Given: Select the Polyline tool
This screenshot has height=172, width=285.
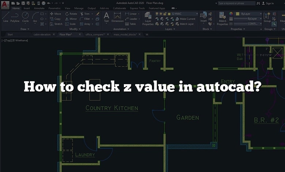Looking at the screenshot, I should 15,17.
